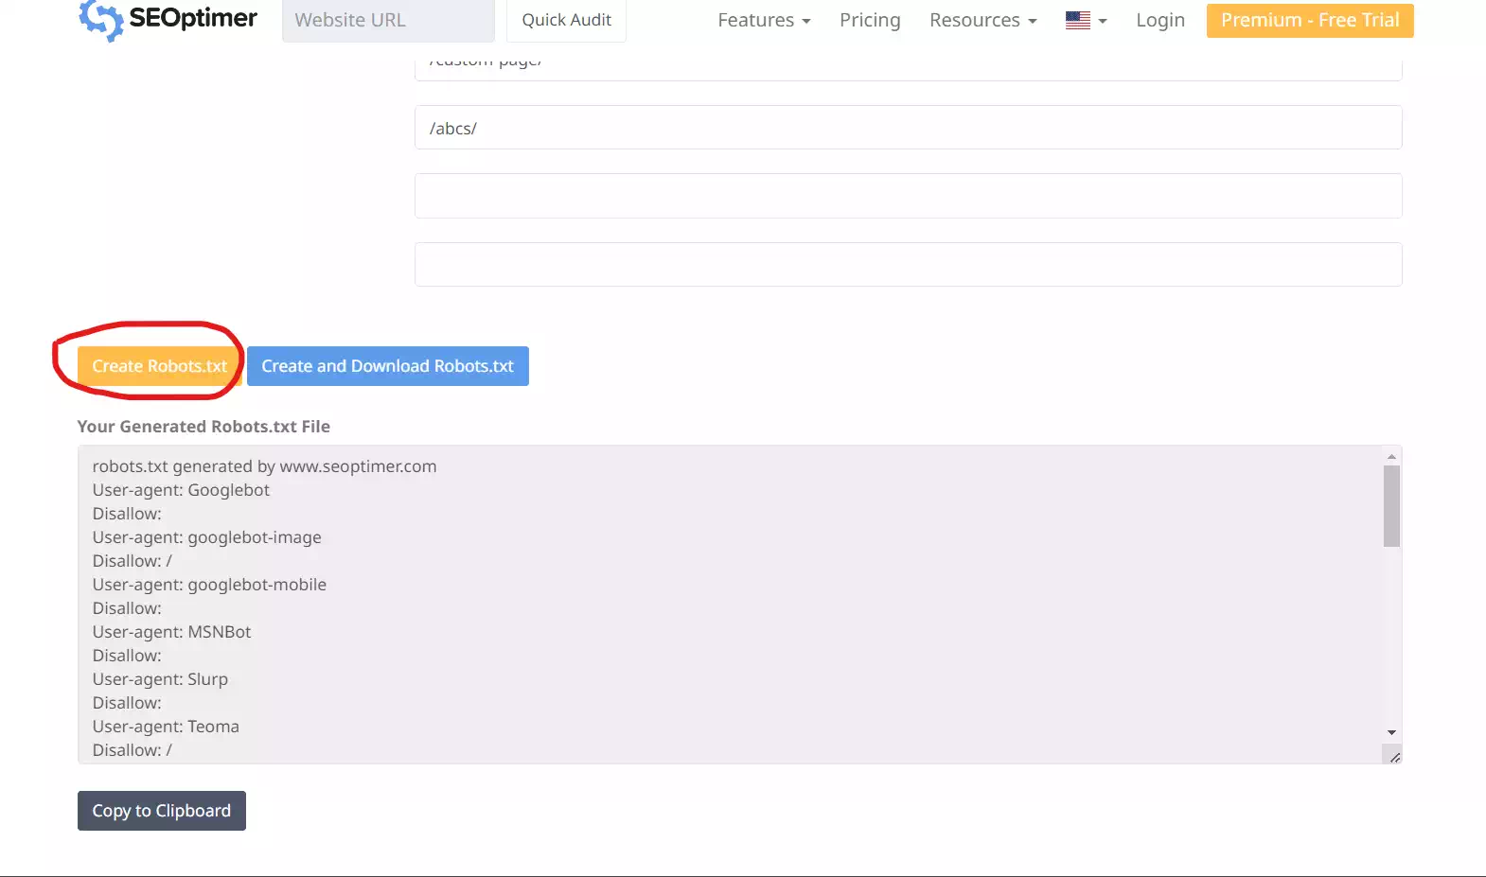Click the 'Your Generated Robots.txt File' heading
This screenshot has height=877, width=1486.
pos(203,427)
